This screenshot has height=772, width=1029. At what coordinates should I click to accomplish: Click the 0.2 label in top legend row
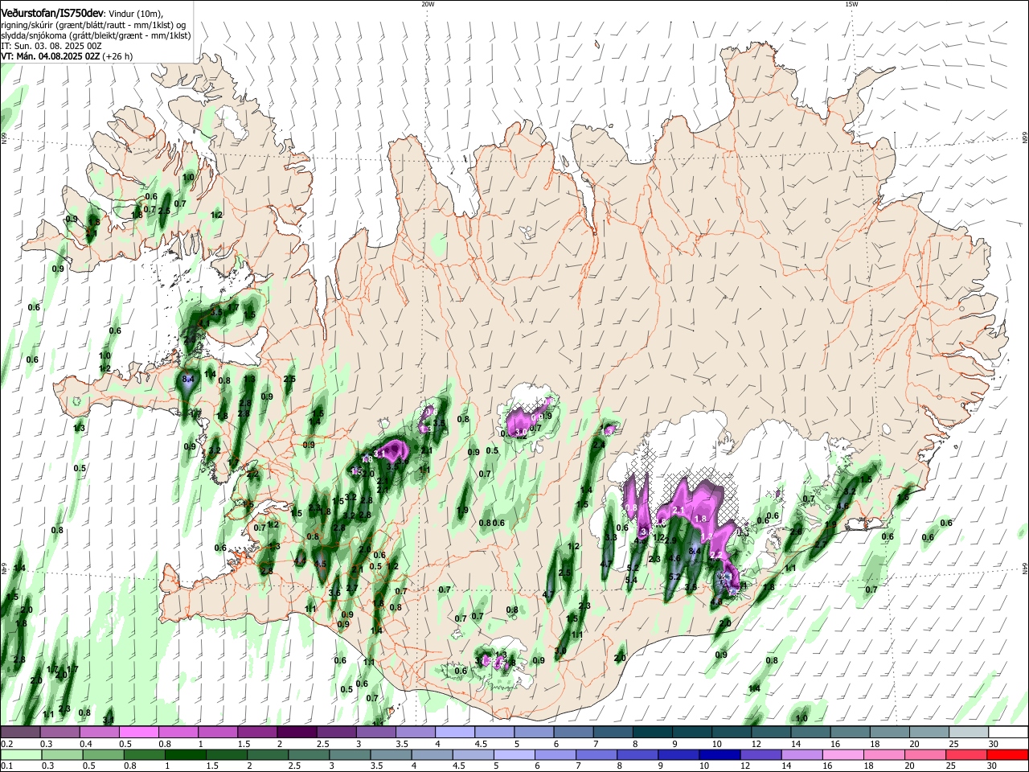tap(6, 744)
